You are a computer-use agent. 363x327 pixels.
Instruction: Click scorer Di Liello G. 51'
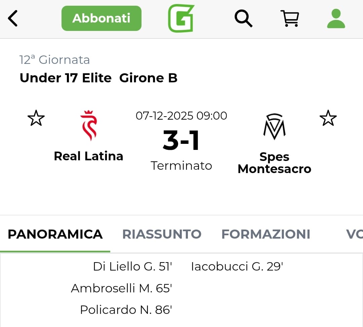tap(132, 267)
